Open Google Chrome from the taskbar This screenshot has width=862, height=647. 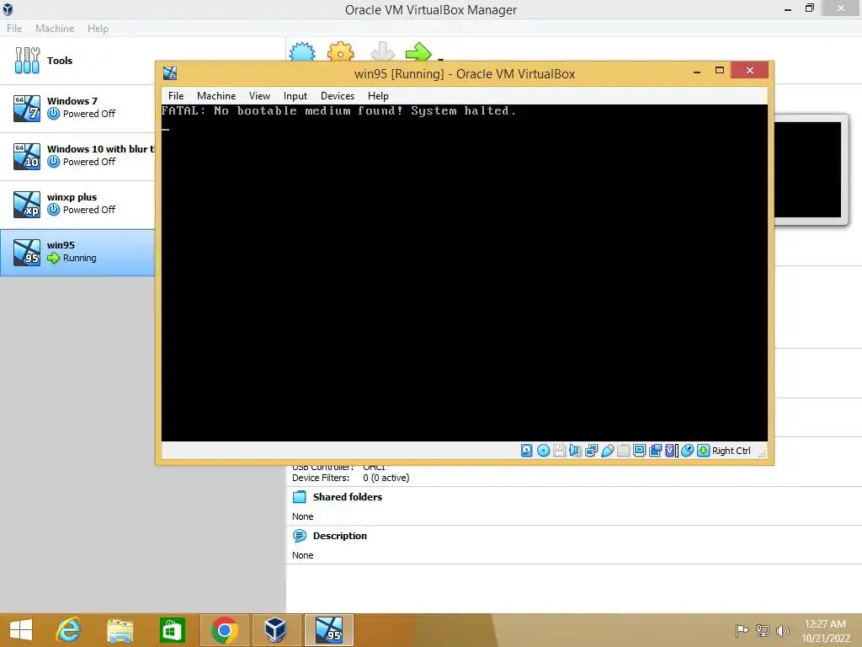224,630
